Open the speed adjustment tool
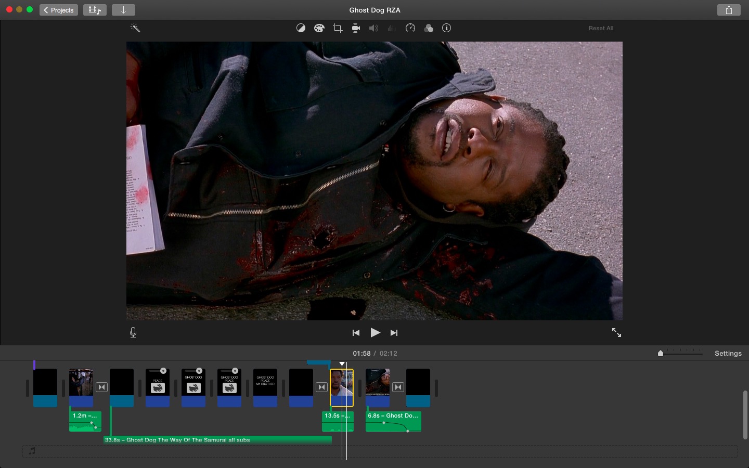Image resolution: width=749 pixels, height=468 pixels. tap(410, 28)
